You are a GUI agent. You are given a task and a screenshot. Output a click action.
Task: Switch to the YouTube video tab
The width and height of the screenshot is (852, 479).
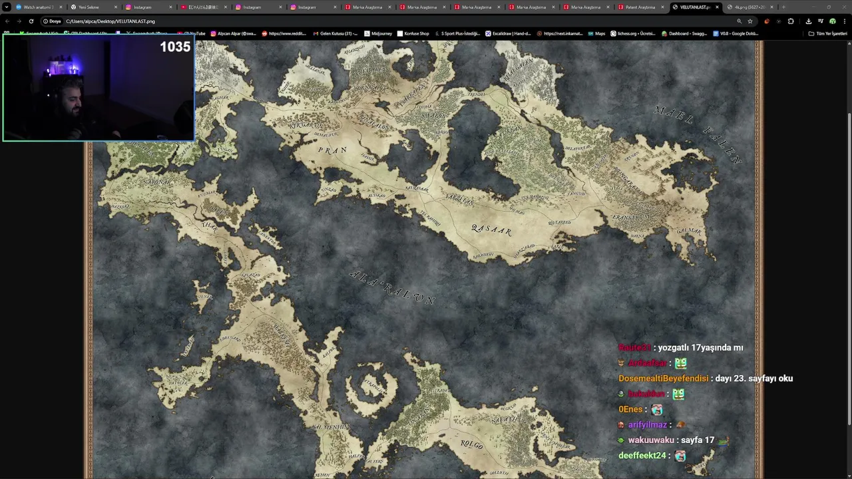(203, 7)
